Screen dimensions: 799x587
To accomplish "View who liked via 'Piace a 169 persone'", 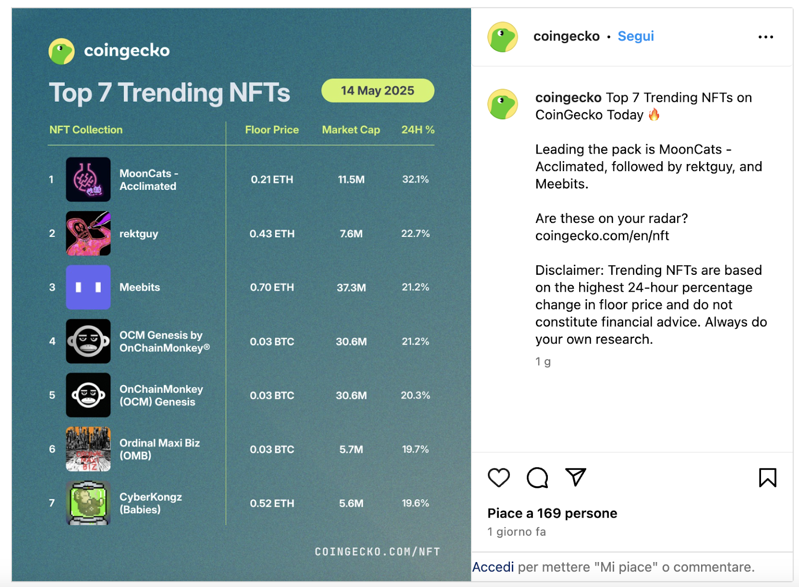I will [552, 513].
